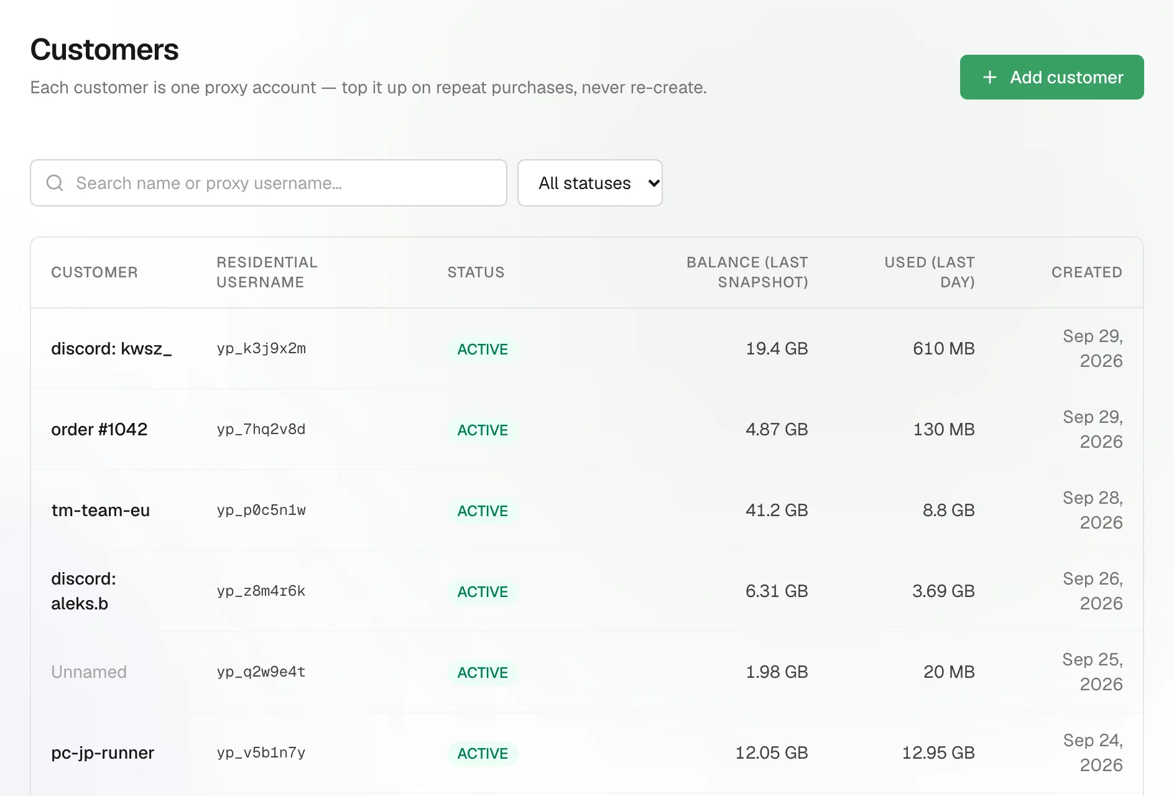This screenshot has height=796, width=1174.
Task: Click the 130 MB used value
Action: tap(944, 430)
